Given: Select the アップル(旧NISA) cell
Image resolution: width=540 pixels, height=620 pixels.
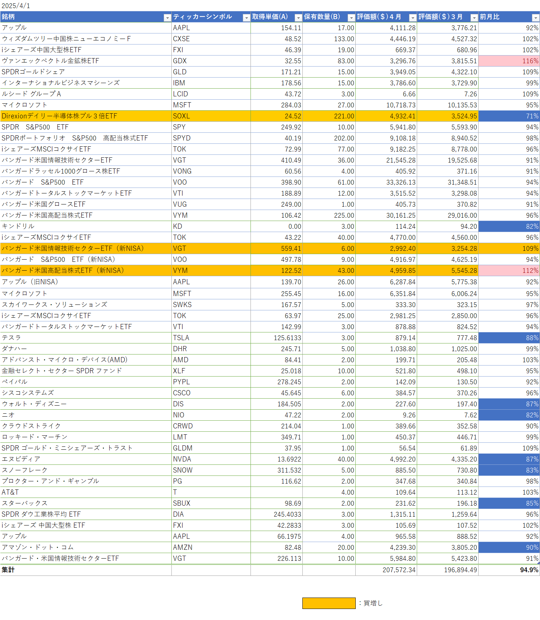Looking at the screenshot, I should pos(86,282).
